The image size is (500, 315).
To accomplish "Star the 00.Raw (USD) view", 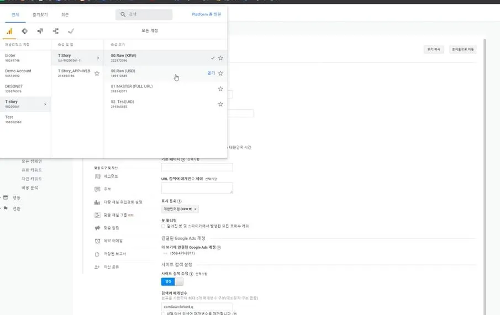I will point(220,73).
